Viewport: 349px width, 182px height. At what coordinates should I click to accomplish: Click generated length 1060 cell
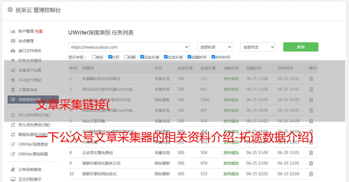coord(205,100)
